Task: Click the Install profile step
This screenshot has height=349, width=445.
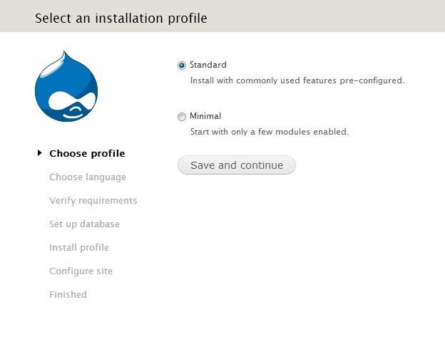Action: [79, 247]
